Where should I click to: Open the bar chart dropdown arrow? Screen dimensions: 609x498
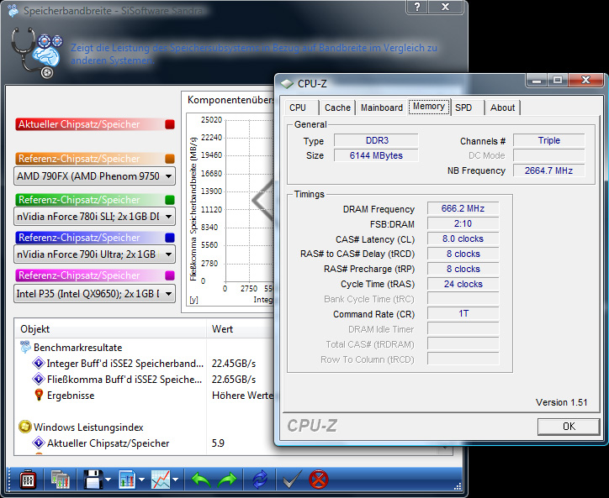142,480
